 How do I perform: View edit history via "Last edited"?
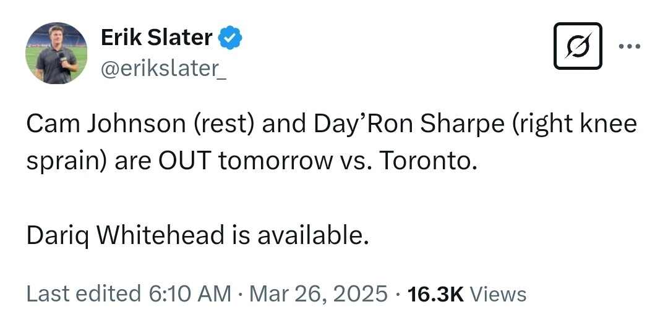(83, 293)
